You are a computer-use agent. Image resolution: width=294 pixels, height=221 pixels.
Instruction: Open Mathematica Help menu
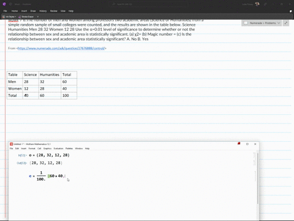pyautogui.click(x=87, y=149)
